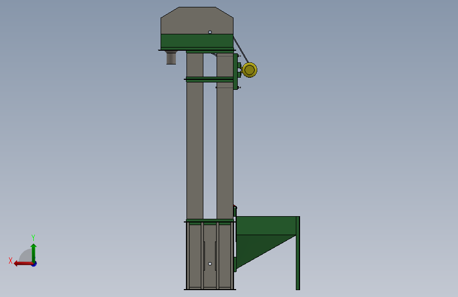The image size is (458, 297).
Task: Click the gray discharge spout under head
Action: [x=171, y=58]
